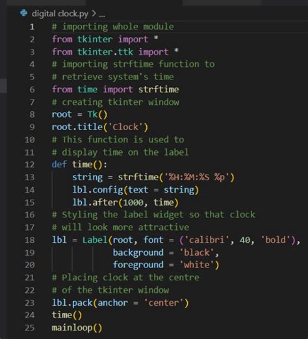The height and width of the screenshot is (339, 308).
Task: Click comment '# display time on the label'
Action: (120, 152)
